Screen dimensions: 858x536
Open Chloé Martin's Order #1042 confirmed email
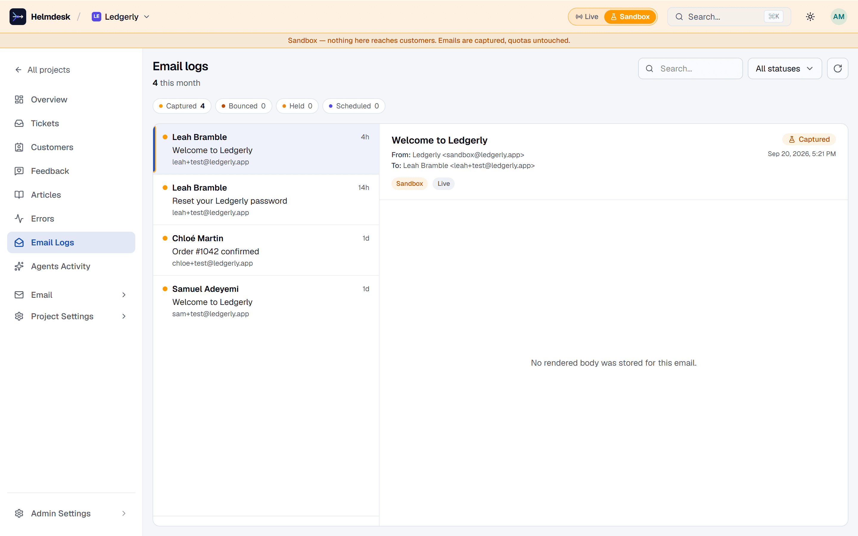pos(266,250)
